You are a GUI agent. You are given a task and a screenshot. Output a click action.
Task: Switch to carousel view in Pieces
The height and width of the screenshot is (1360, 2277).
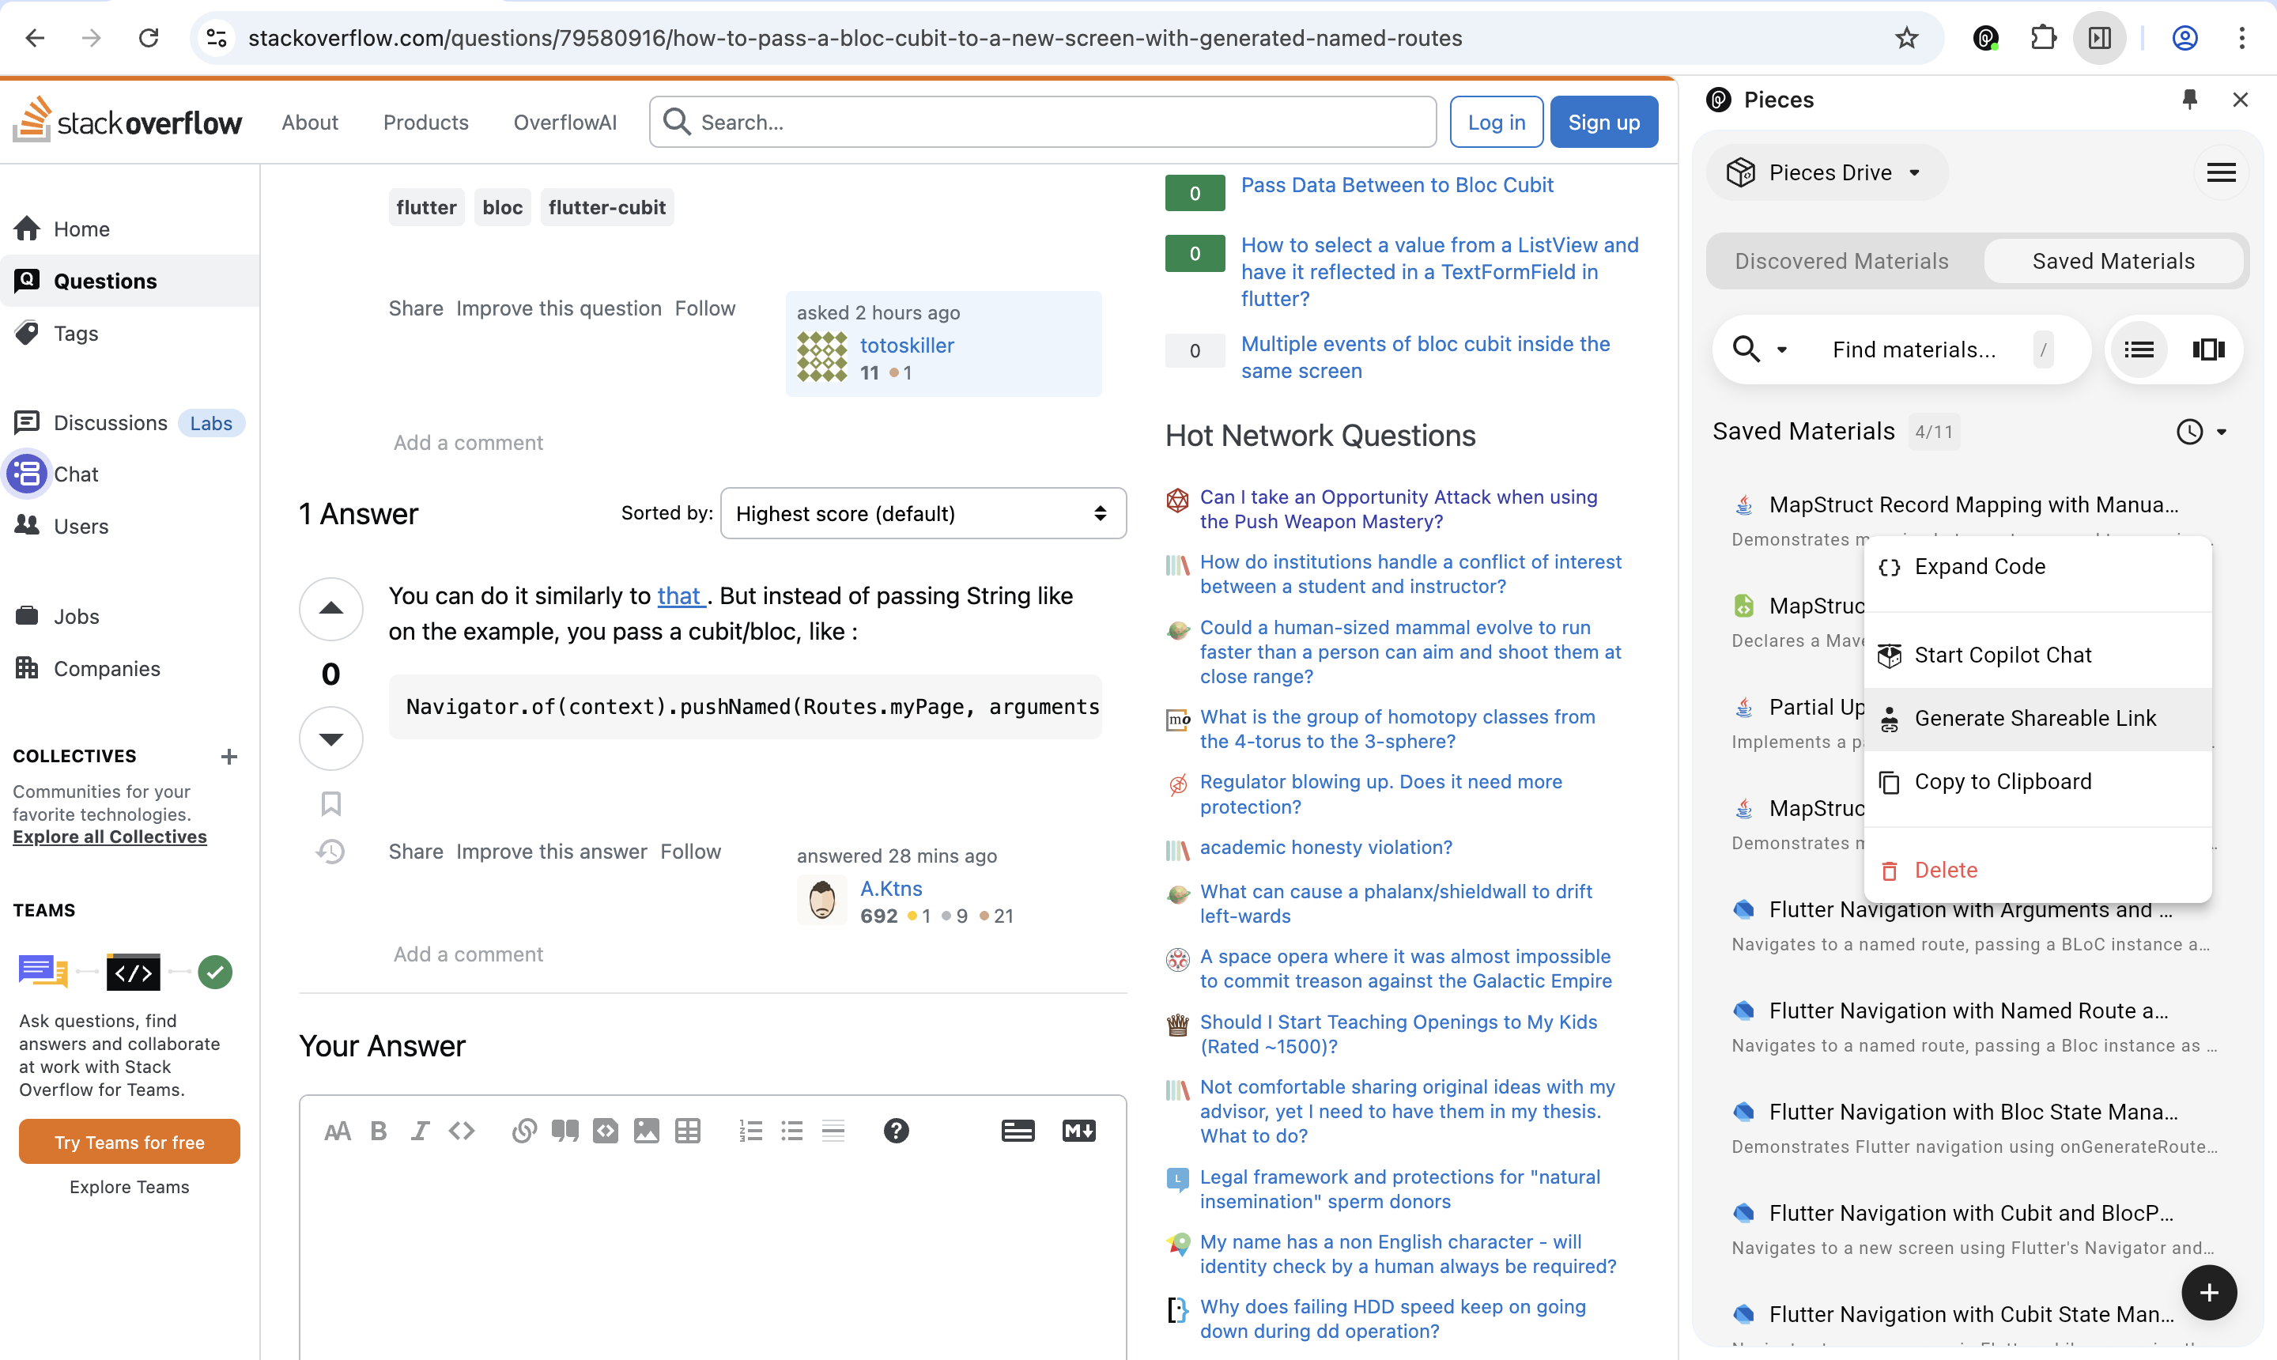[x=2207, y=349]
